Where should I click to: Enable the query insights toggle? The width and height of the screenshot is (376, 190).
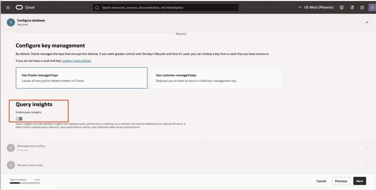pyautogui.click(x=19, y=119)
